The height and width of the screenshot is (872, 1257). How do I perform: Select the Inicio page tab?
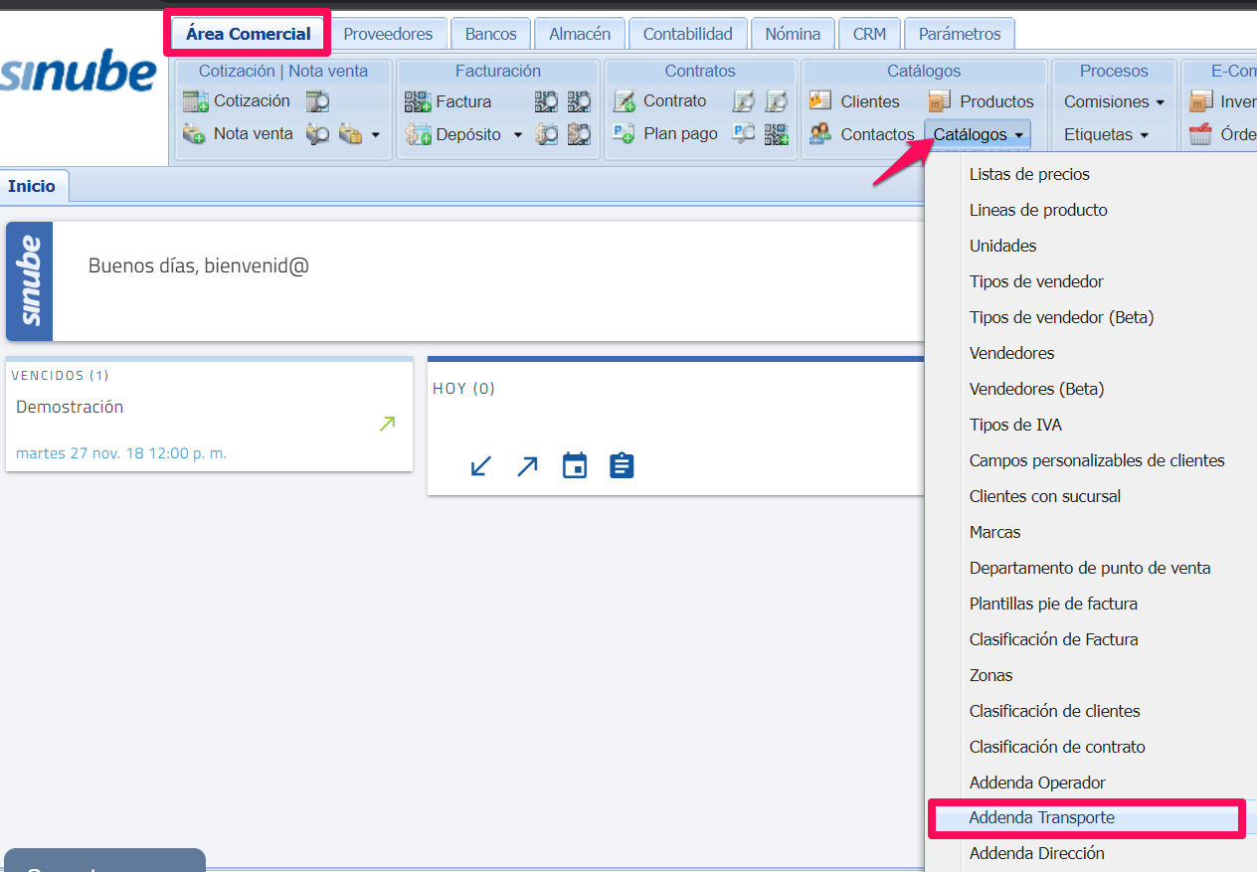(32, 186)
